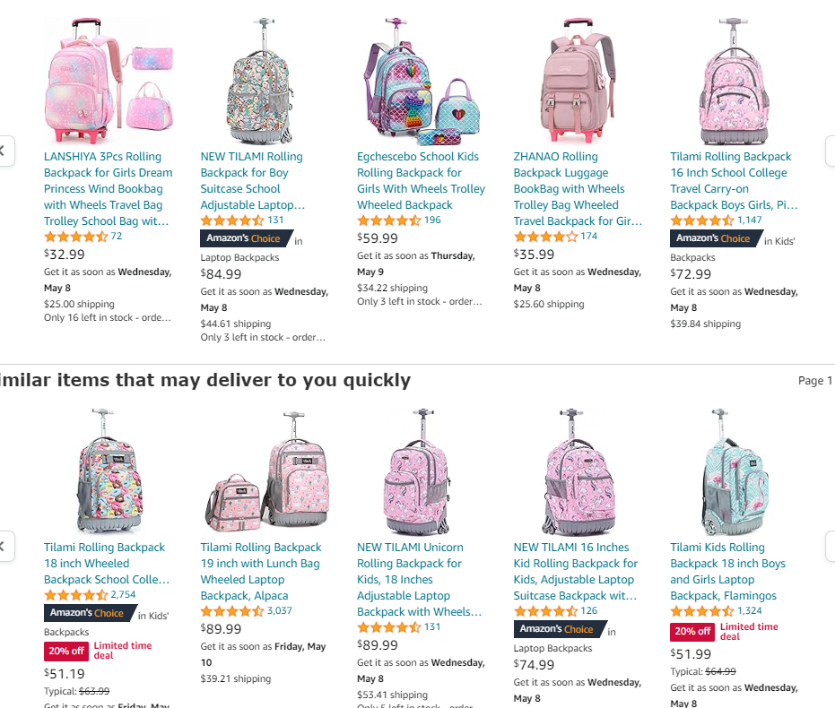Open Egchescebo School Kids Rolling Backpack link
Image resolution: width=835 pixels, height=708 pixels.
(x=421, y=181)
